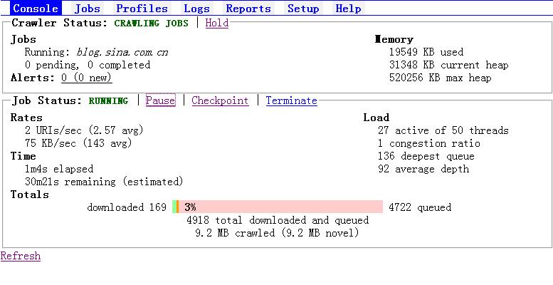Select '9.2 MB crawled (9.2 MB novel)' text
553x285 pixels.
[x=277, y=233]
